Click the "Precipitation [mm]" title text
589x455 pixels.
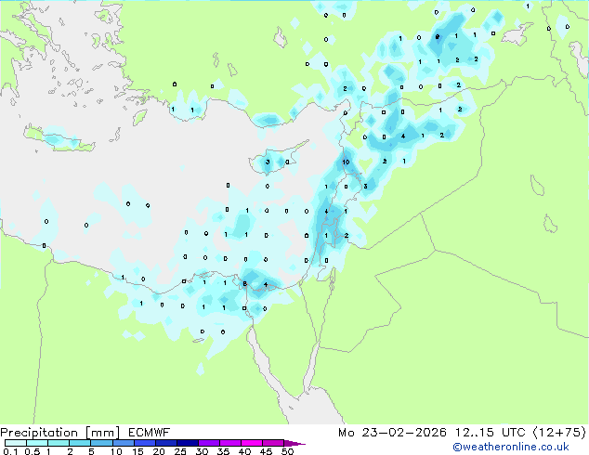[x=60, y=433]
